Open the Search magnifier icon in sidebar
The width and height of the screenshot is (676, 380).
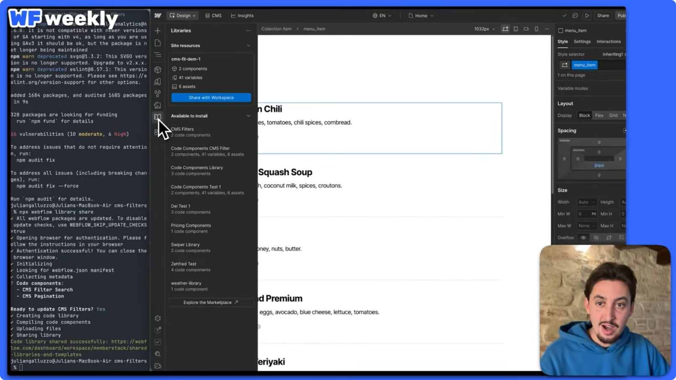[x=158, y=354]
